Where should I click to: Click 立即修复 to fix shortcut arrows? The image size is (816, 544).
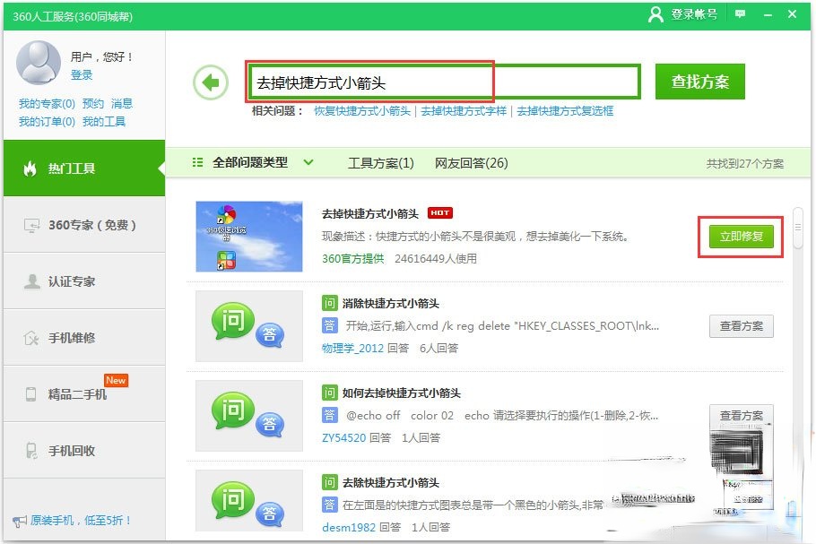(x=740, y=236)
